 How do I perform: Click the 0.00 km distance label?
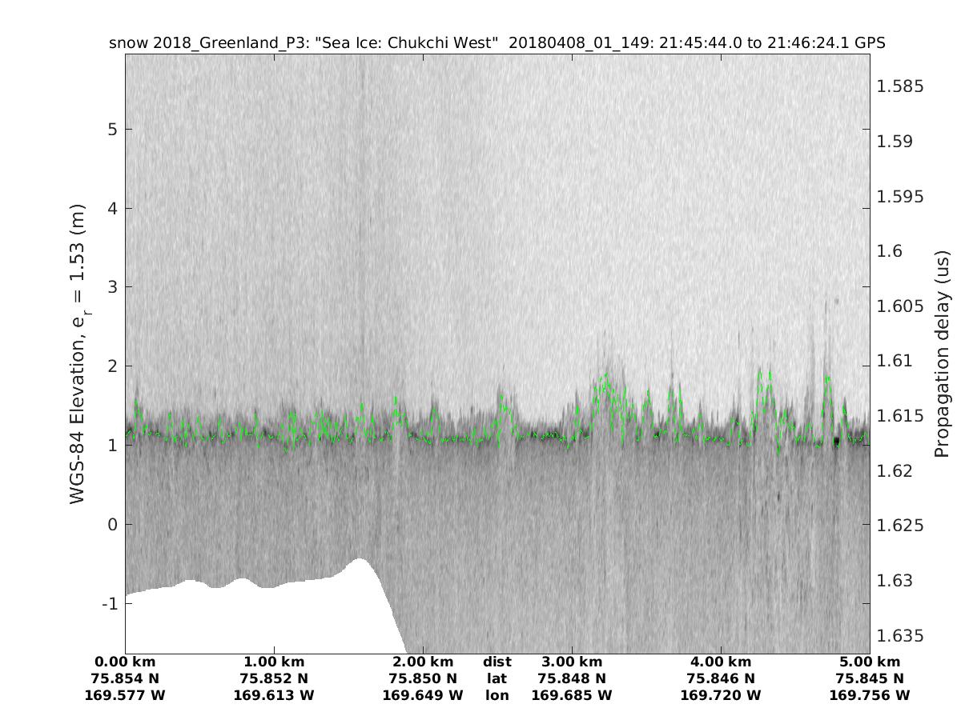(125, 662)
